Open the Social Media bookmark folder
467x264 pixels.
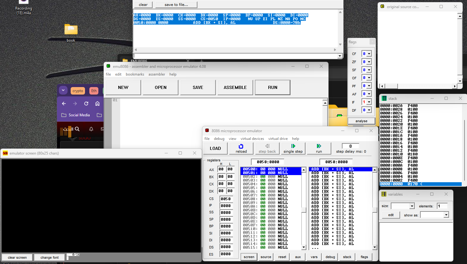click(76, 115)
